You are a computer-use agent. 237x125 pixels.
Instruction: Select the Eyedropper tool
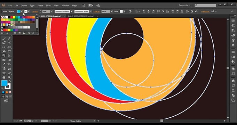tap(4, 64)
